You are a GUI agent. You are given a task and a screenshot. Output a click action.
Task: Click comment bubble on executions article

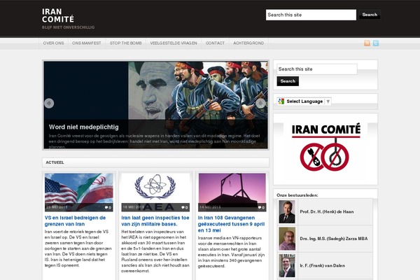(x=261, y=207)
